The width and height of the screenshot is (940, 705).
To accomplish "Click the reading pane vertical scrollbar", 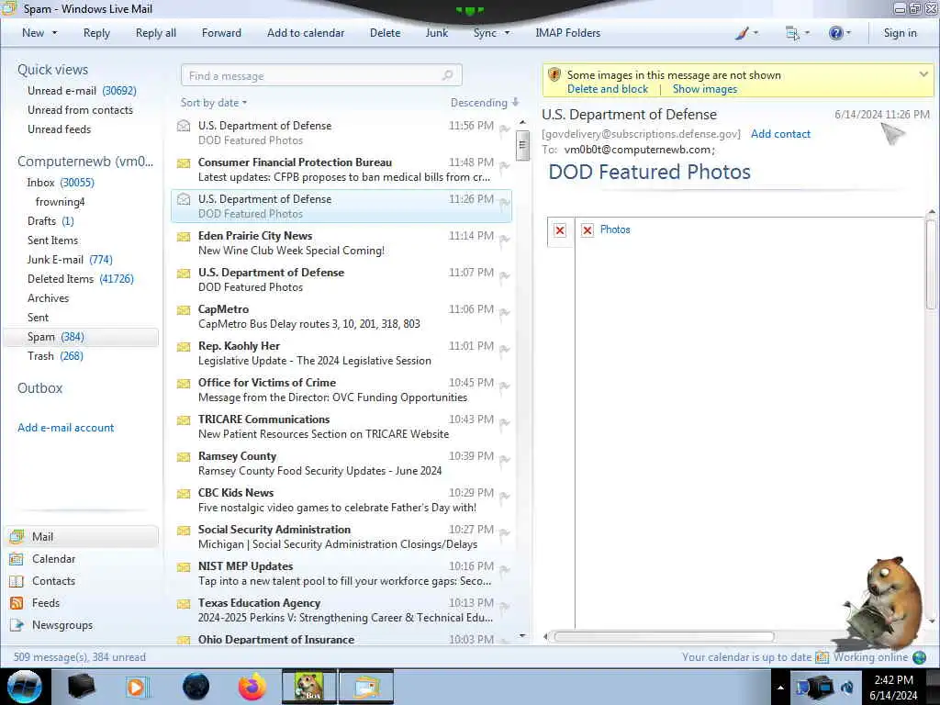I will tap(931, 265).
